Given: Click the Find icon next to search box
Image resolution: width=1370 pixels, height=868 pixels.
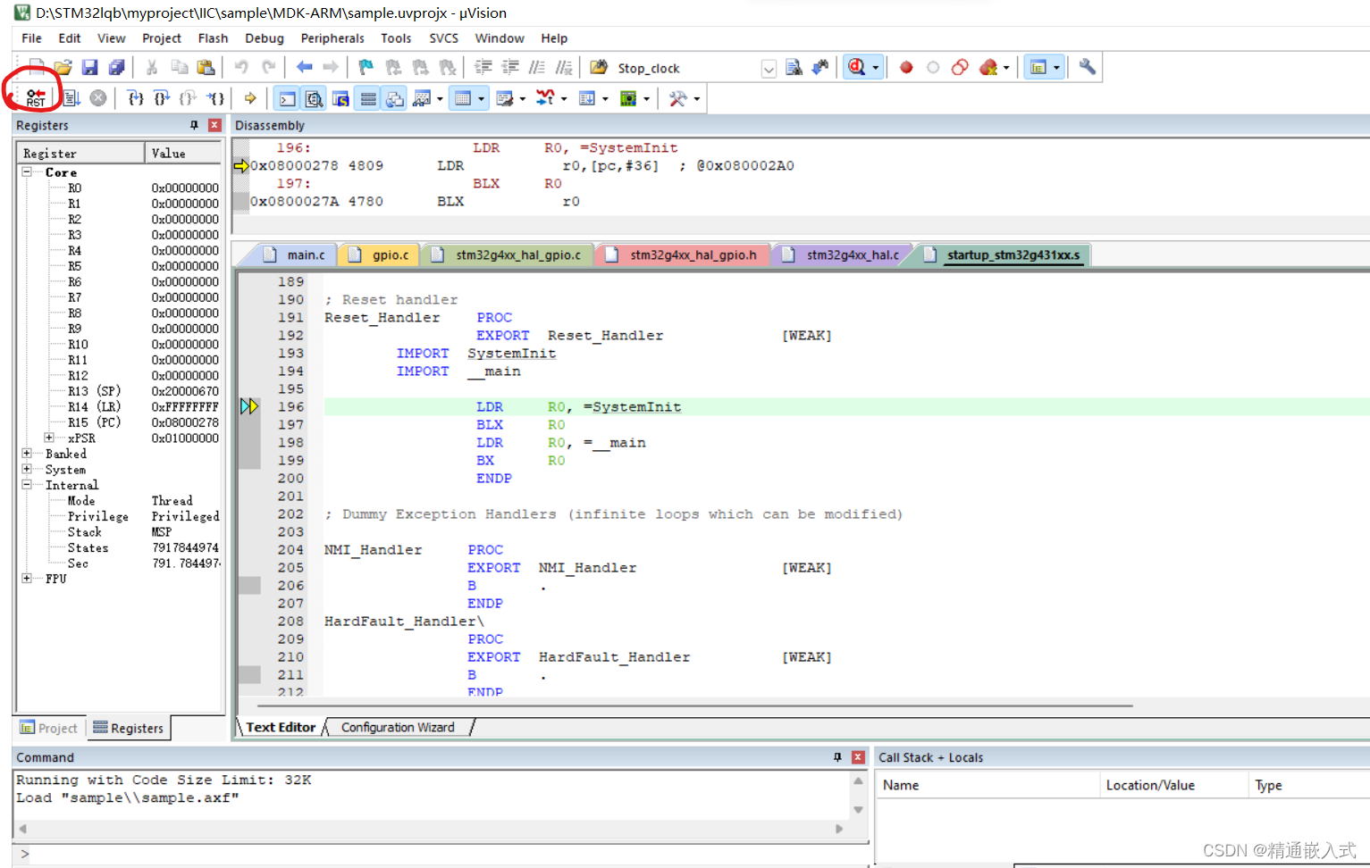Looking at the screenshot, I should click(x=794, y=67).
